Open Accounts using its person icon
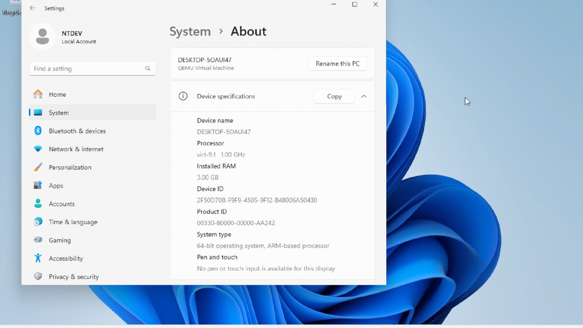 pyautogui.click(x=38, y=204)
